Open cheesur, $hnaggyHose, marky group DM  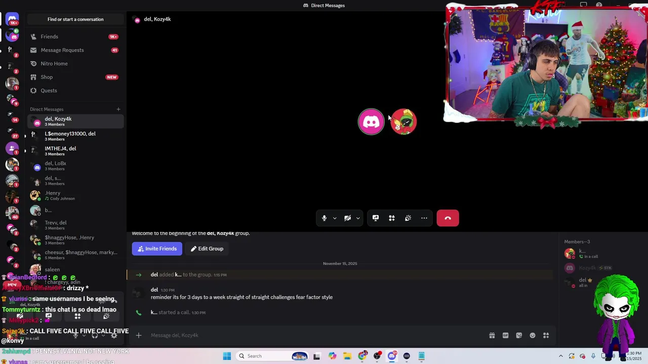point(75,255)
